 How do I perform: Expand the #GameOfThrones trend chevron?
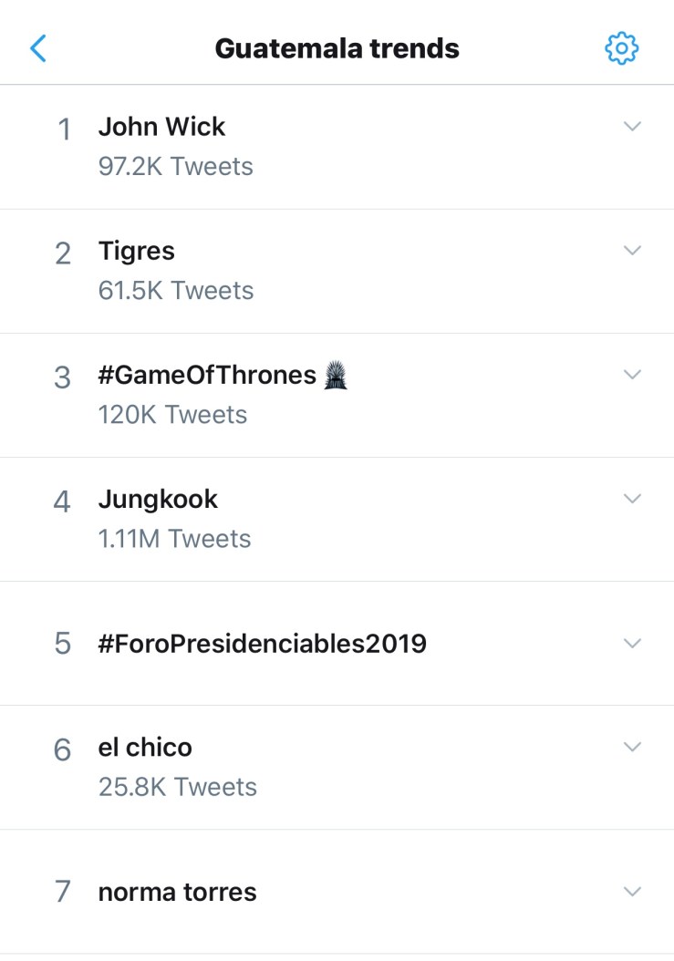tap(632, 375)
